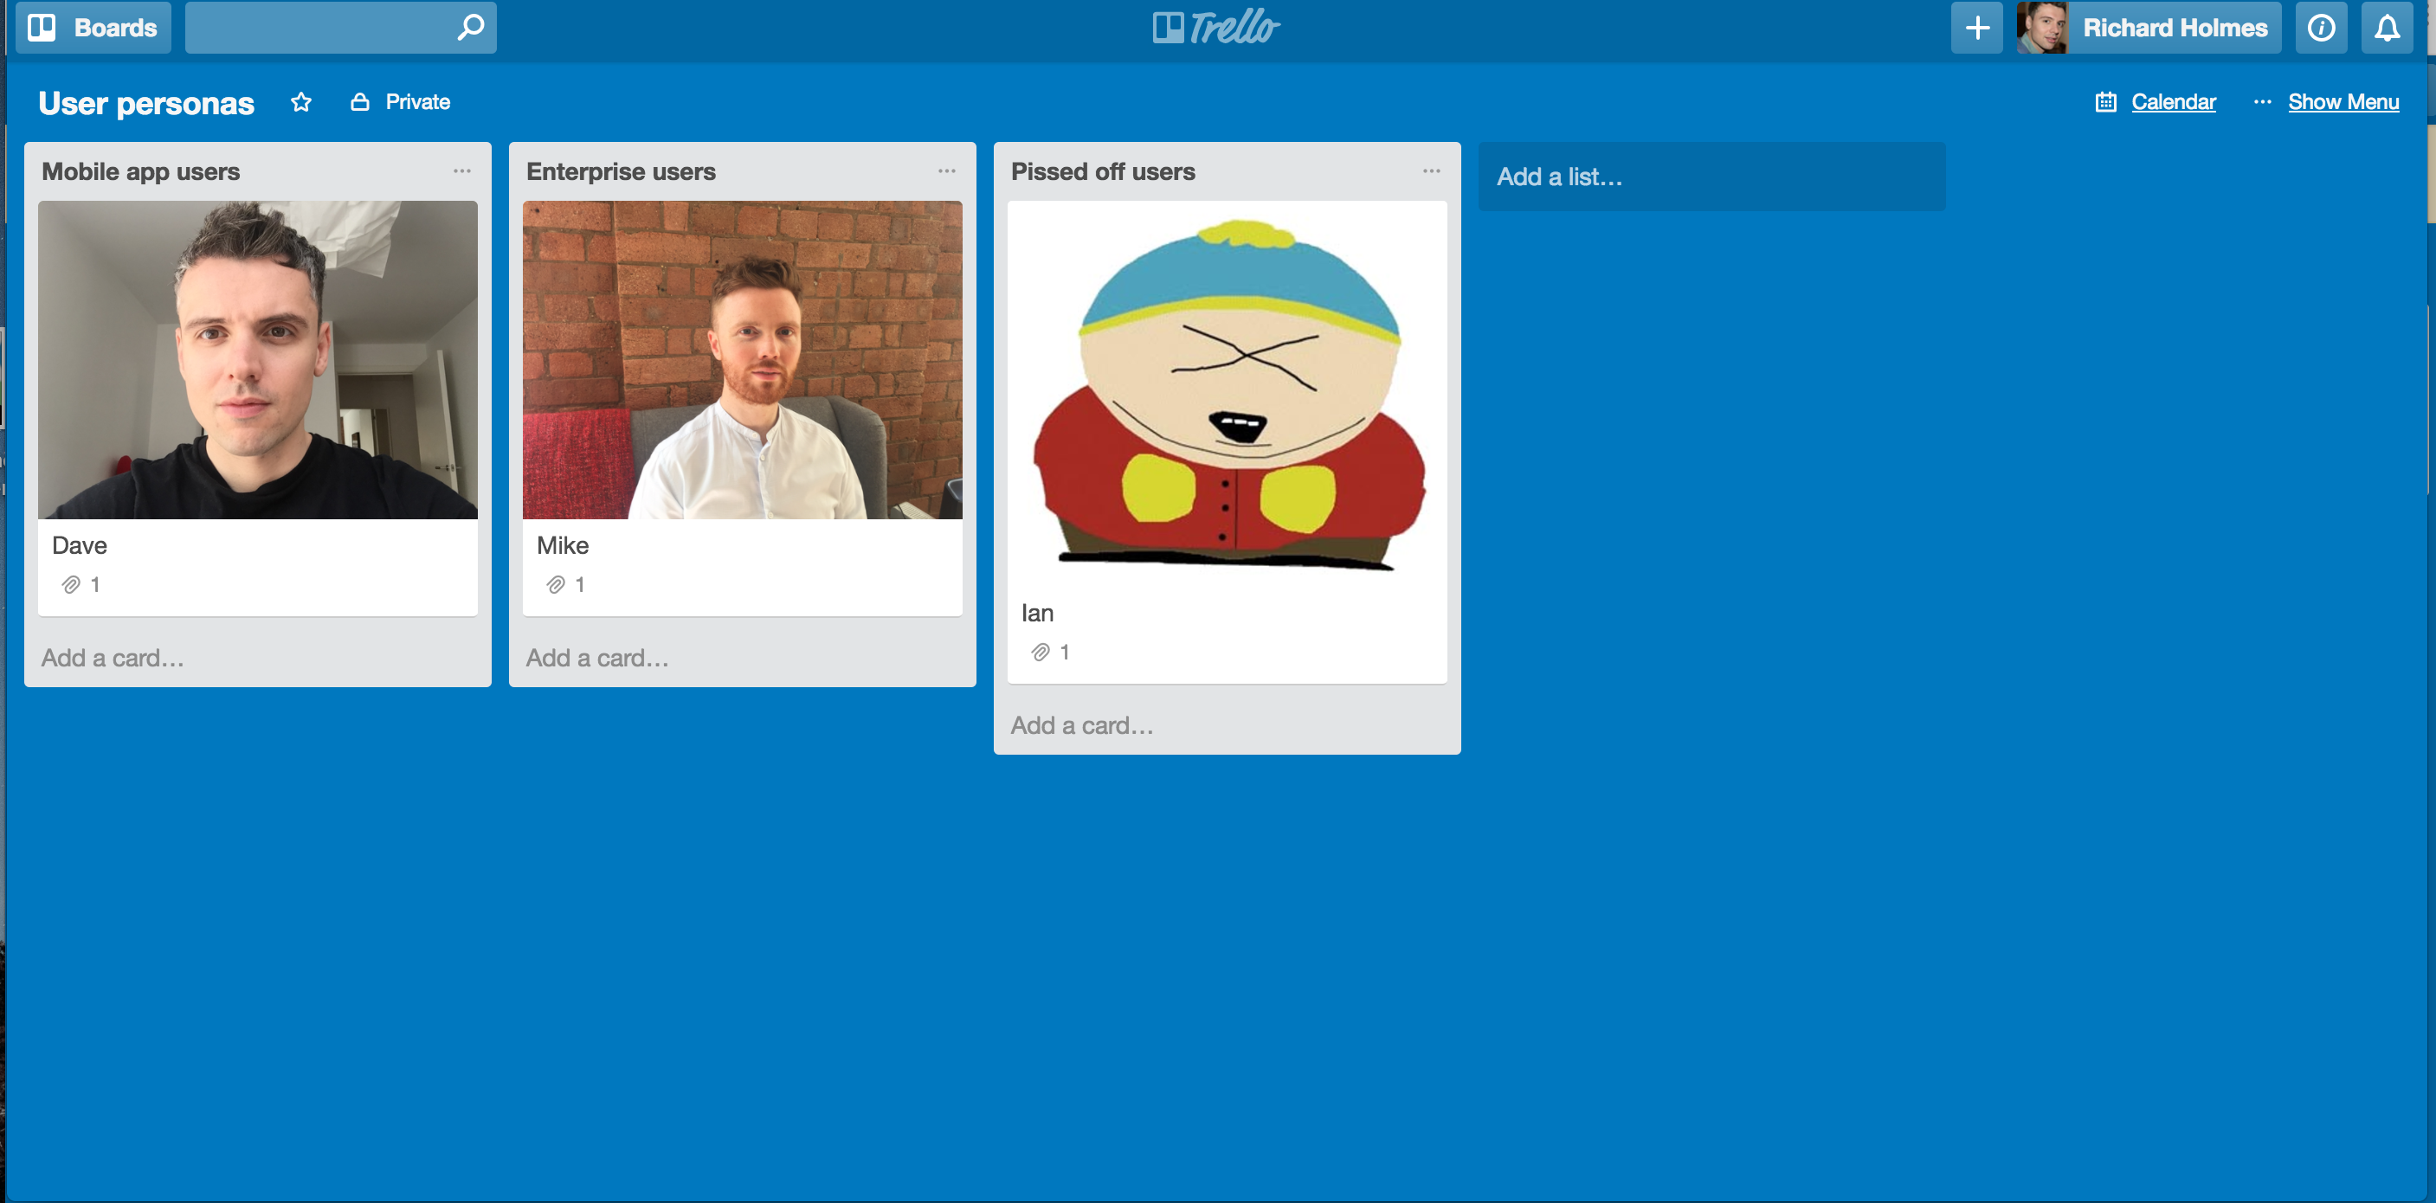
Task: Open the Boards menu button
Action: [x=93, y=28]
